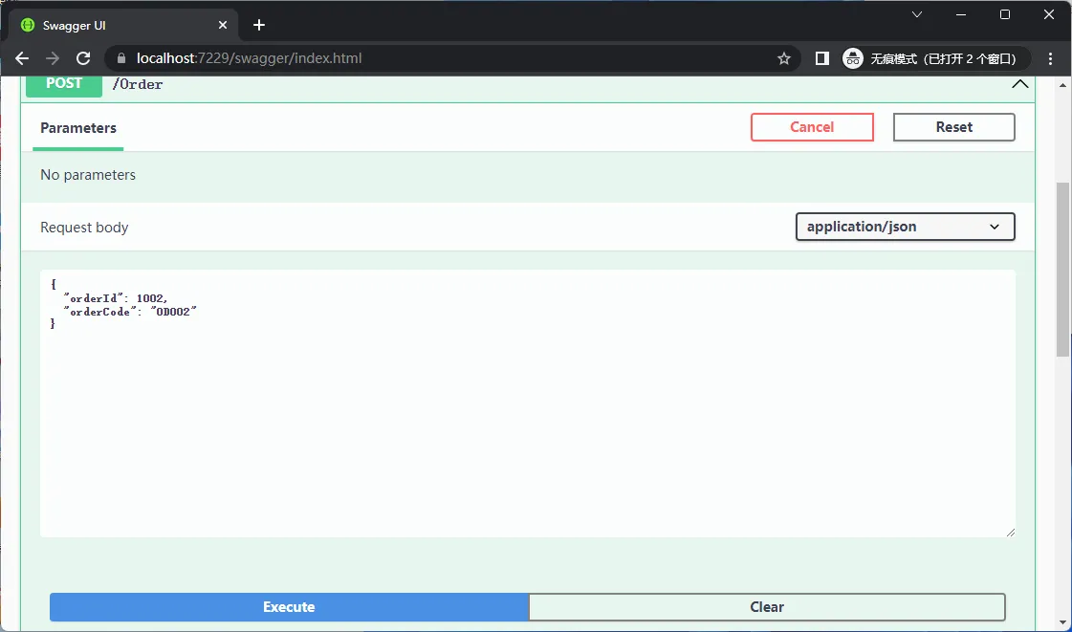Collapse the POST /Order section
This screenshot has height=632, width=1072.
point(1020,84)
